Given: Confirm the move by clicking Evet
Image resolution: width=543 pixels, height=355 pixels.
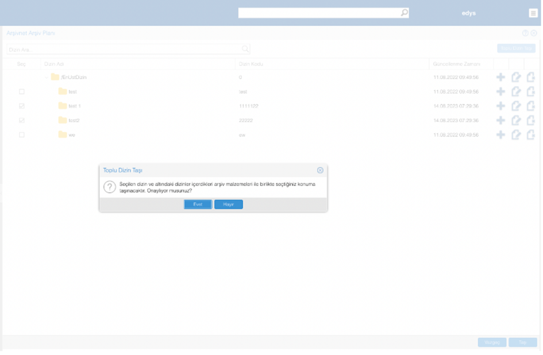Looking at the screenshot, I should point(198,204).
